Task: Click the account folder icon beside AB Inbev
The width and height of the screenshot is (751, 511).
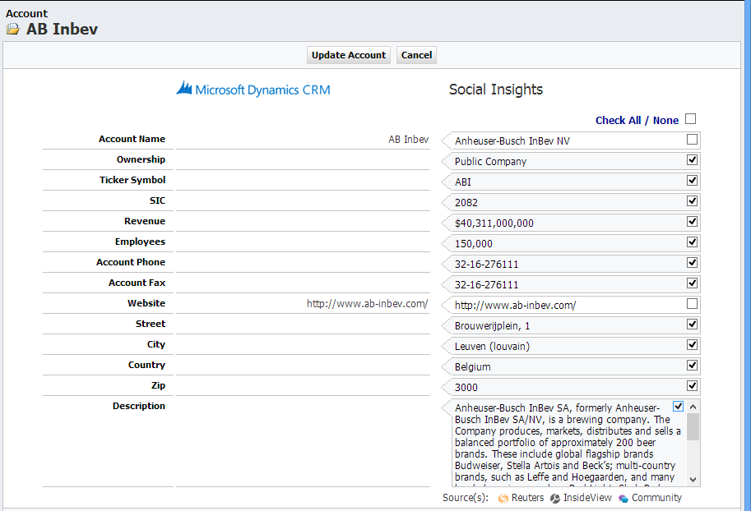Action: coord(12,27)
